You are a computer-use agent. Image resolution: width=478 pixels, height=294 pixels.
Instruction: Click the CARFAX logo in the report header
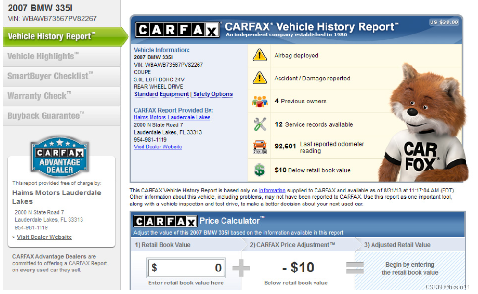pyautogui.click(x=177, y=30)
